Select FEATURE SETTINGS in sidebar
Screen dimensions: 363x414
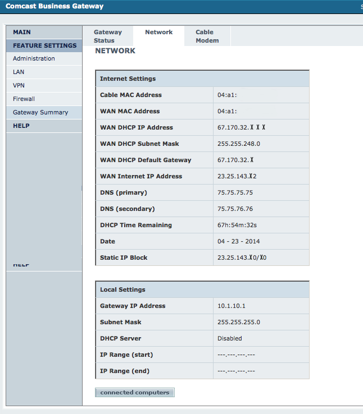(x=44, y=45)
